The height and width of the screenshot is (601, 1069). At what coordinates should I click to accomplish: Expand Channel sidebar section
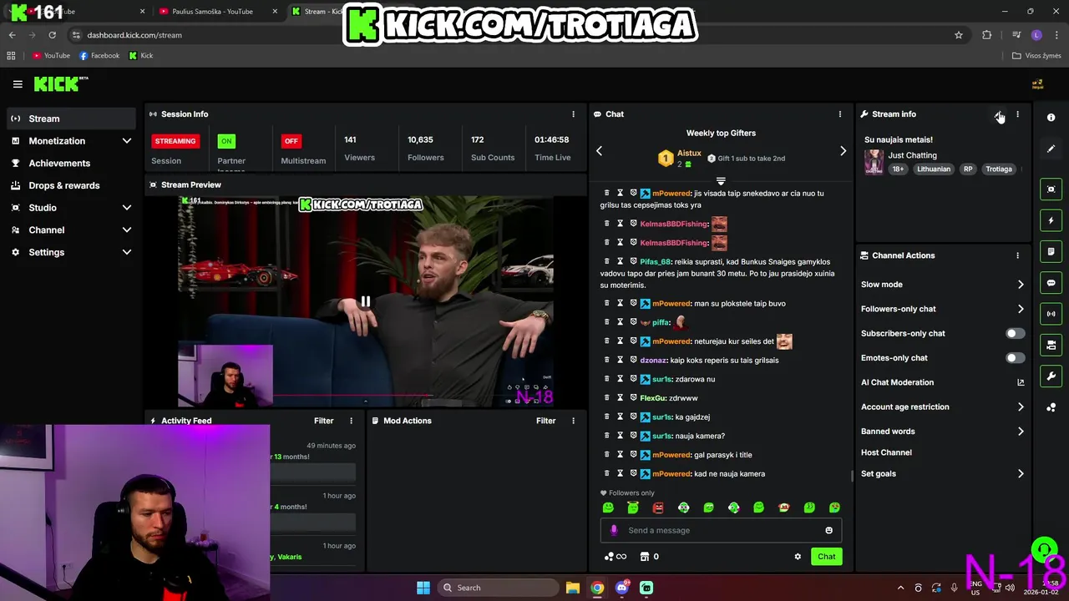tap(127, 230)
